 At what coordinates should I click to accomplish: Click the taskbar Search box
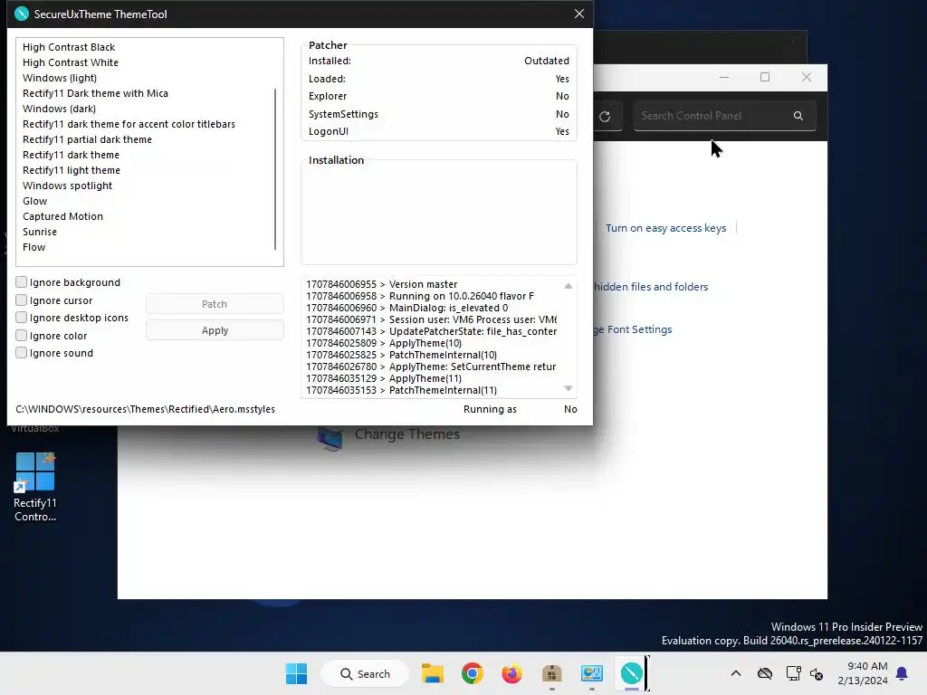tap(365, 673)
